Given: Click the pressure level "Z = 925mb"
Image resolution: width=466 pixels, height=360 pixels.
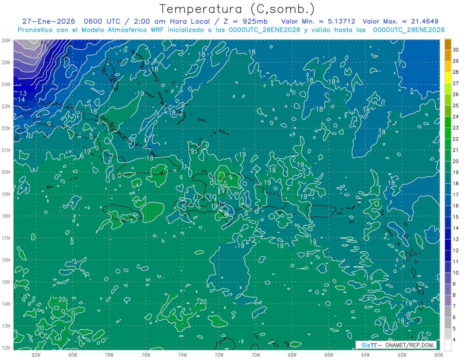Looking at the screenshot, I should [245, 21].
